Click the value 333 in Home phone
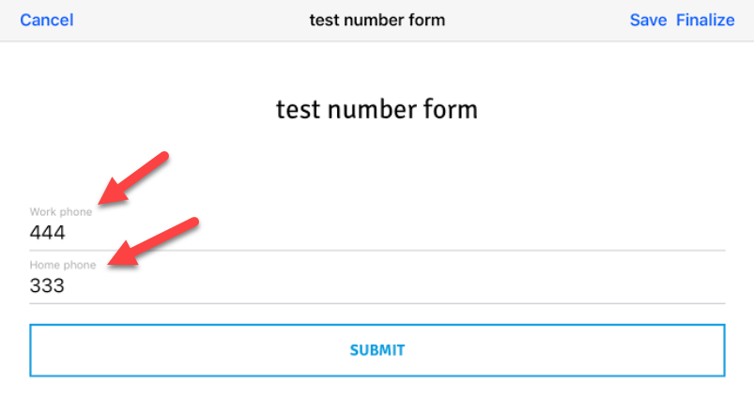This screenshot has height=416, width=754. [47, 285]
